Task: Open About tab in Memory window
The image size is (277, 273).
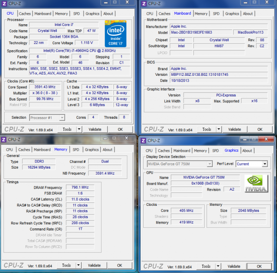Action: coord(107,149)
